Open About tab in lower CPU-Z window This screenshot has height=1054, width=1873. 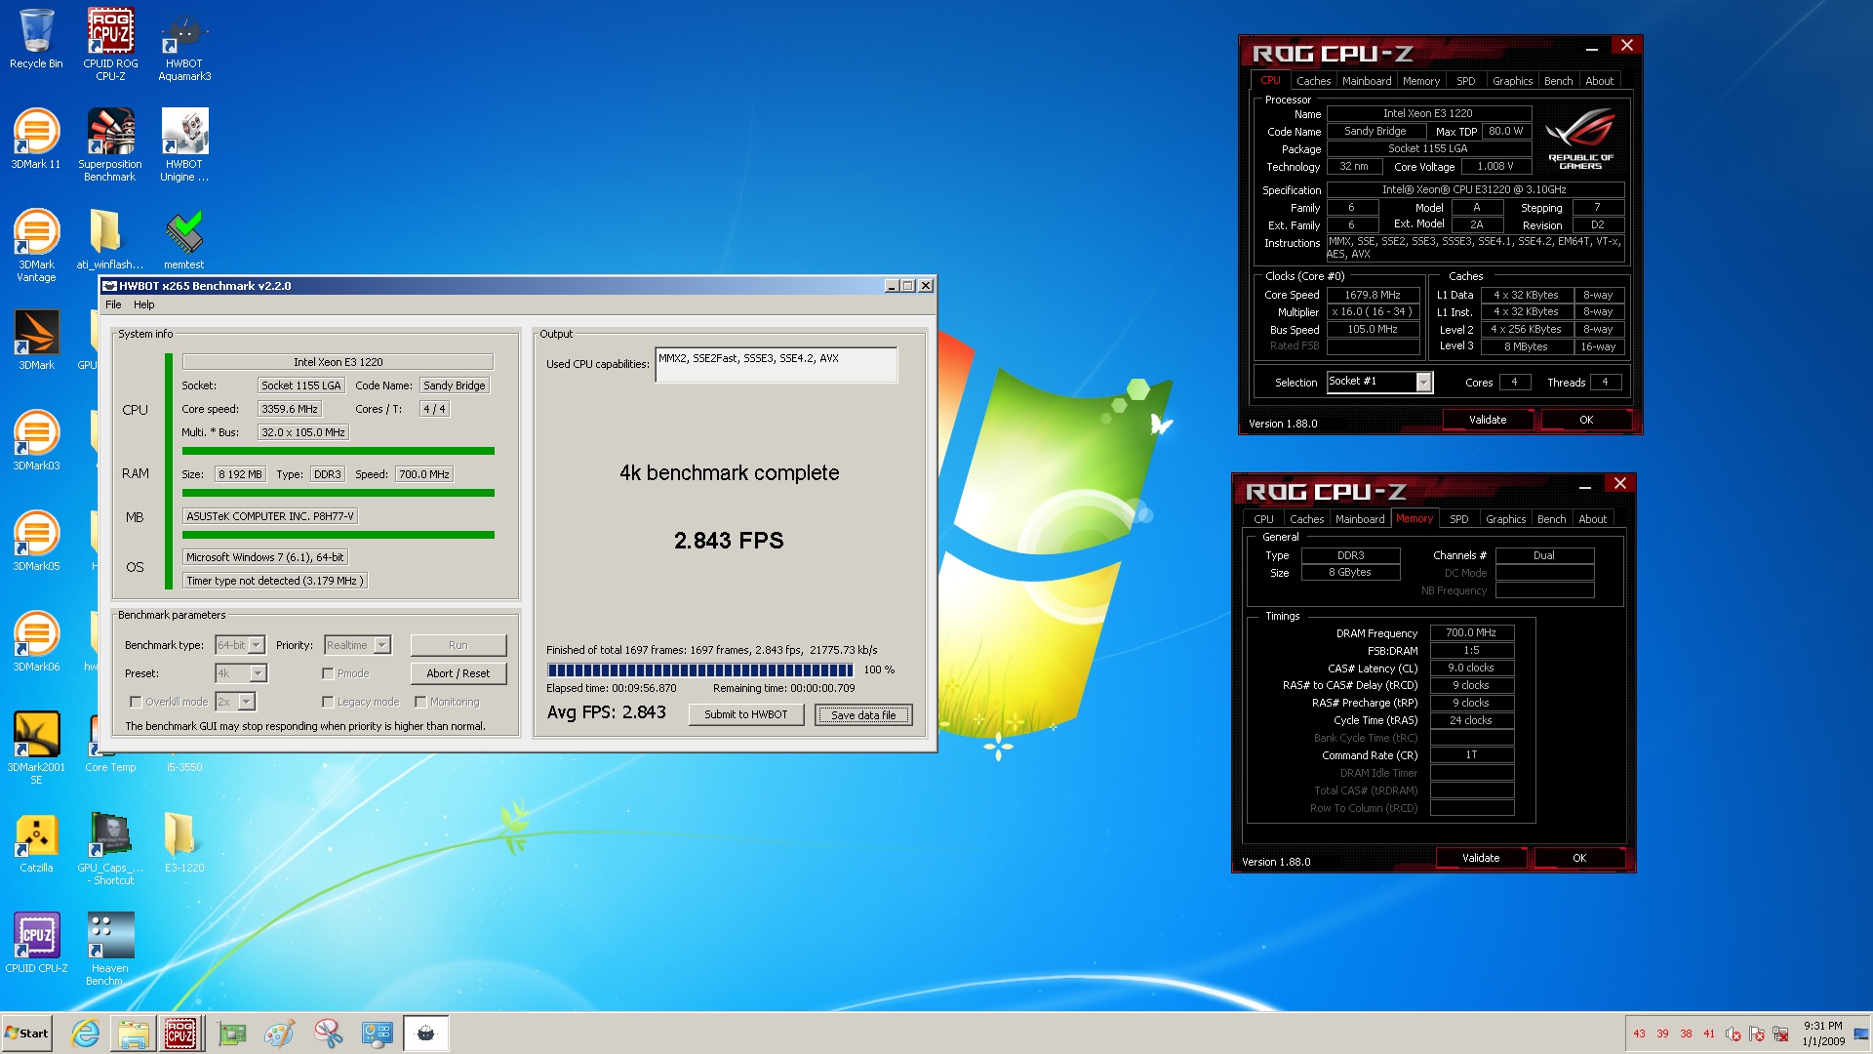click(1592, 519)
